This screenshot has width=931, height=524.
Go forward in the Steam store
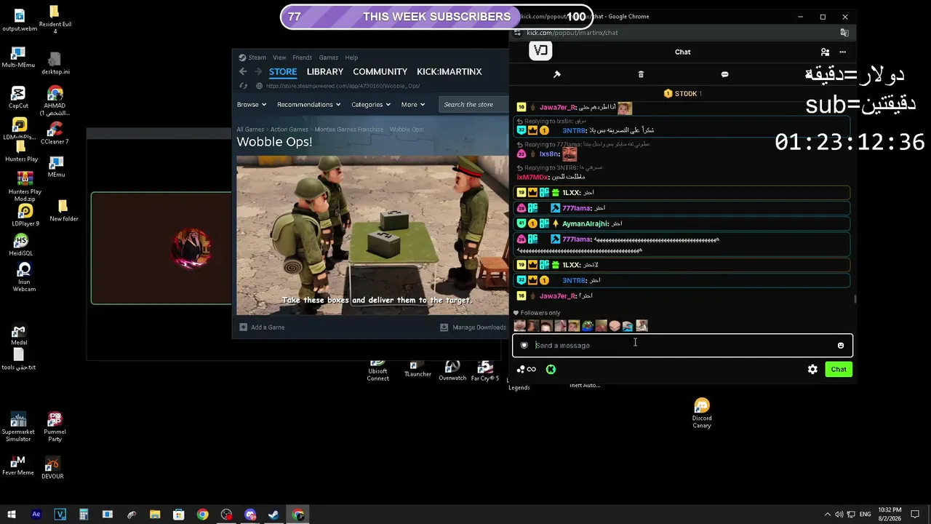pyautogui.click(x=258, y=71)
